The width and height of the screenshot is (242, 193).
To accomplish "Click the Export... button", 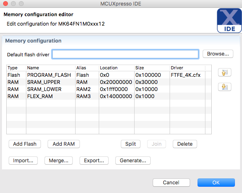I will coord(94,160).
